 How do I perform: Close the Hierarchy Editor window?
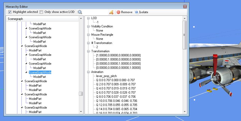185,7
